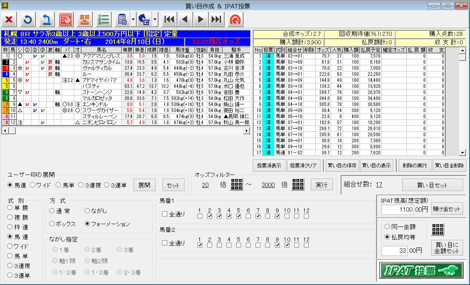
Task: Click 買い目の表示 button
Action: point(376,165)
